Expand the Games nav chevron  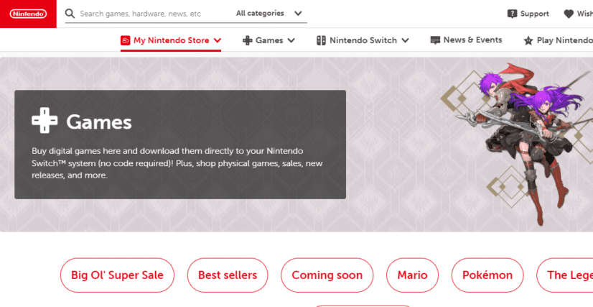[x=291, y=40]
